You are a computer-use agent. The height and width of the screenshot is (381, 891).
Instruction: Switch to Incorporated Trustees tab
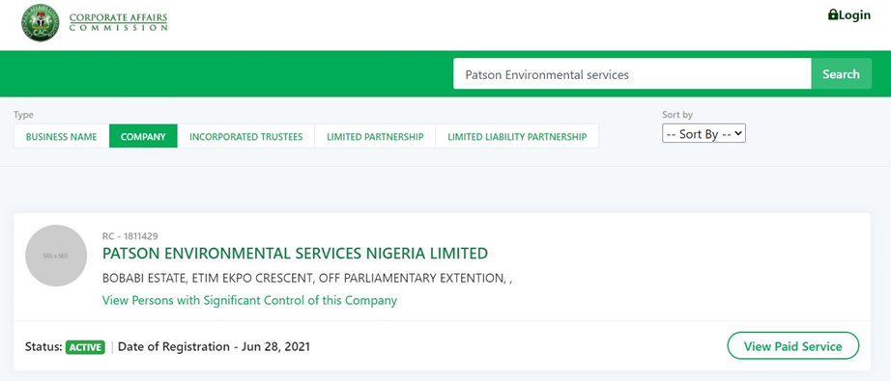tap(246, 136)
